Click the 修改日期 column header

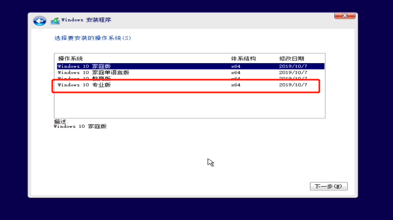tap(292, 59)
